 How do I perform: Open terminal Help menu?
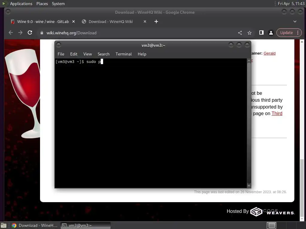pyautogui.click(x=142, y=54)
